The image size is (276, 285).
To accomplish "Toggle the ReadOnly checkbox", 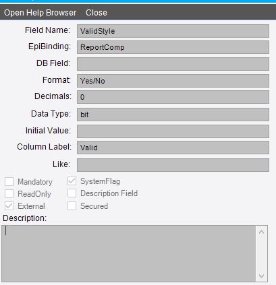I will pyautogui.click(x=9, y=193).
